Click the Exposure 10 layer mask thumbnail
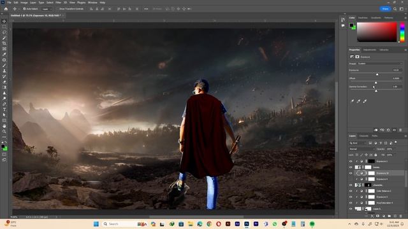Screen dimensions: 408x229 371,173
